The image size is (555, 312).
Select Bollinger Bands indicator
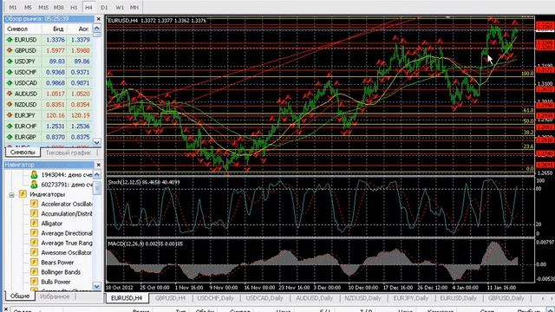(61, 272)
